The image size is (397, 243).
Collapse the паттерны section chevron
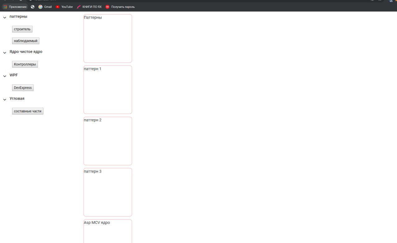(x=5, y=18)
